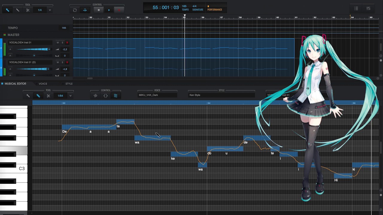The height and width of the screenshot is (215, 383).
Task: Click the orange end marker near measure 64
Action: (x=350, y=17)
